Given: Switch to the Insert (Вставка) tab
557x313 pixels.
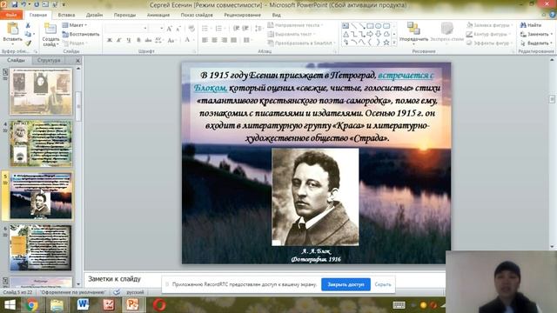Looking at the screenshot, I should pos(66,15).
